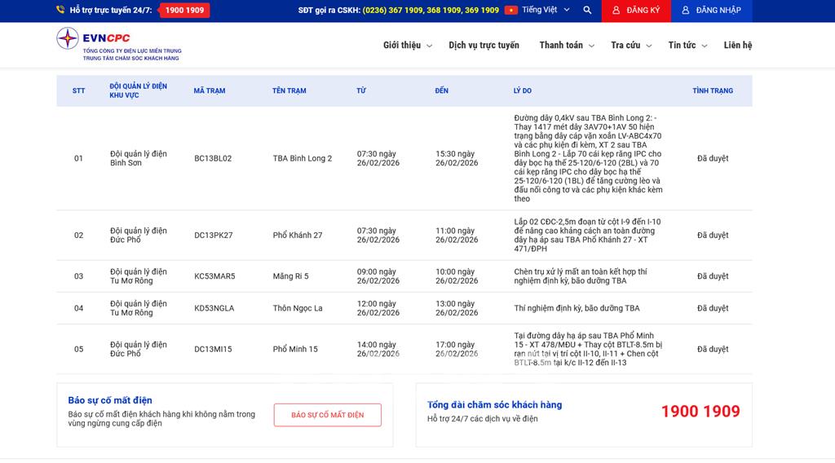Viewport: 835px width, 463px height.
Task: Go to the Liên hệ page
Action: pyautogui.click(x=737, y=46)
